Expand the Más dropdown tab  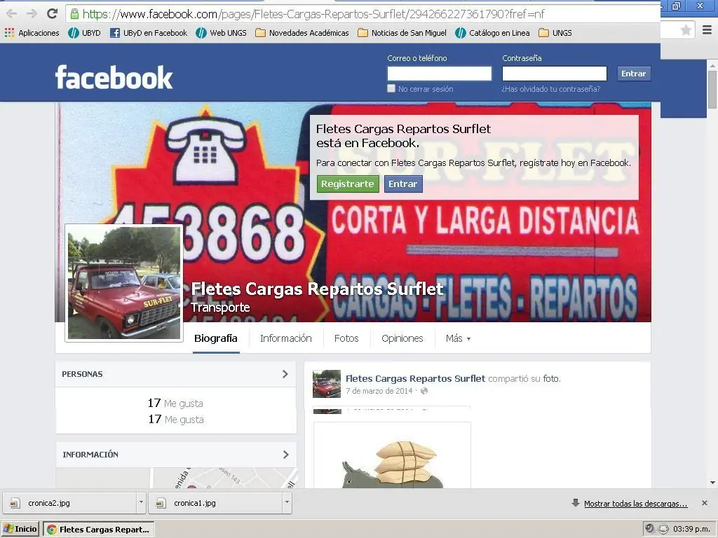pyautogui.click(x=458, y=338)
